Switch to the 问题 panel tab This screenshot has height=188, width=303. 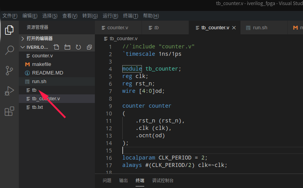click(x=107, y=181)
